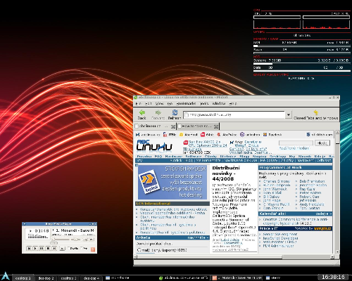Open the Distribuční novinky 44/2008 article
This screenshot has width=352, height=281.
[x=226, y=174]
